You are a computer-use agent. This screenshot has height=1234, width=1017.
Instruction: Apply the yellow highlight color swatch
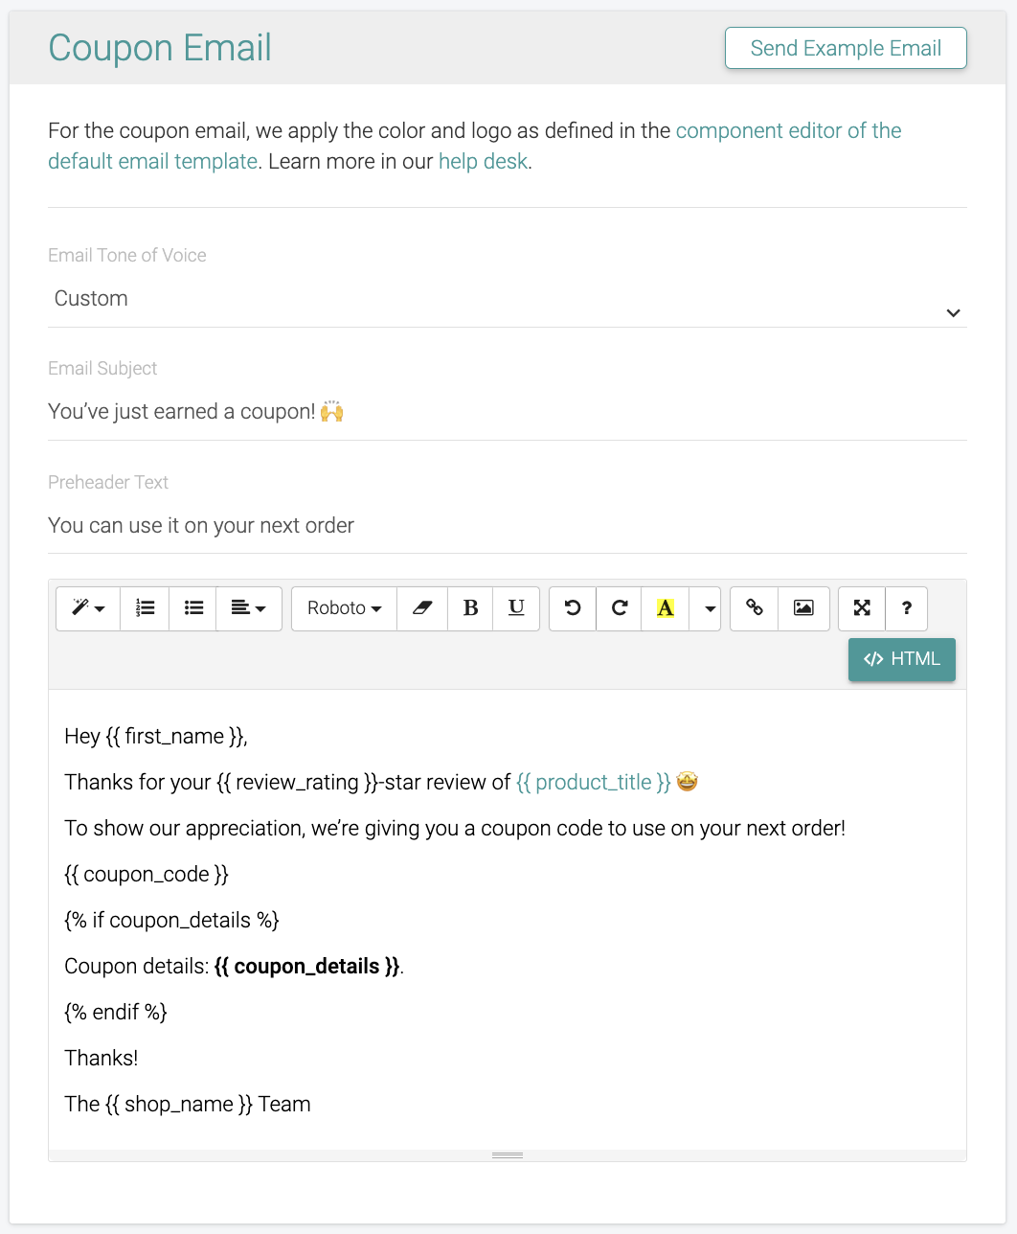point(666,608)
